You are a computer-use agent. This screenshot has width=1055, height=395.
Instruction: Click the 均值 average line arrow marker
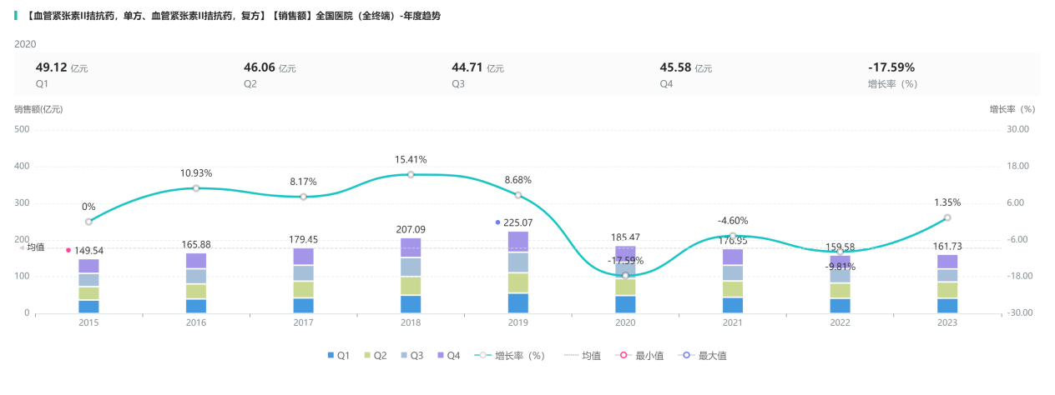23,247
